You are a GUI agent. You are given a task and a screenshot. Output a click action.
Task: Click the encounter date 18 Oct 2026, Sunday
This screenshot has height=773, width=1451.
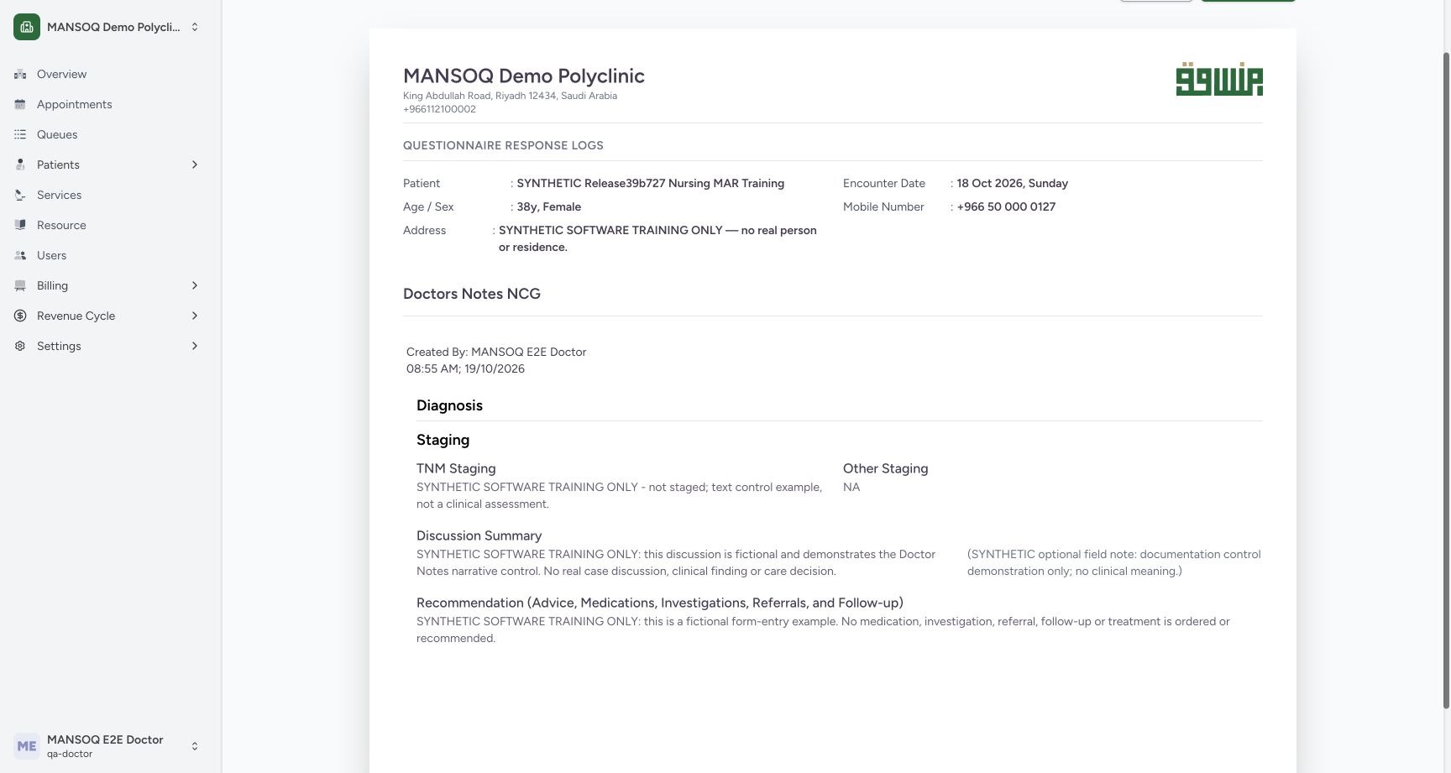coord(1013,184)
